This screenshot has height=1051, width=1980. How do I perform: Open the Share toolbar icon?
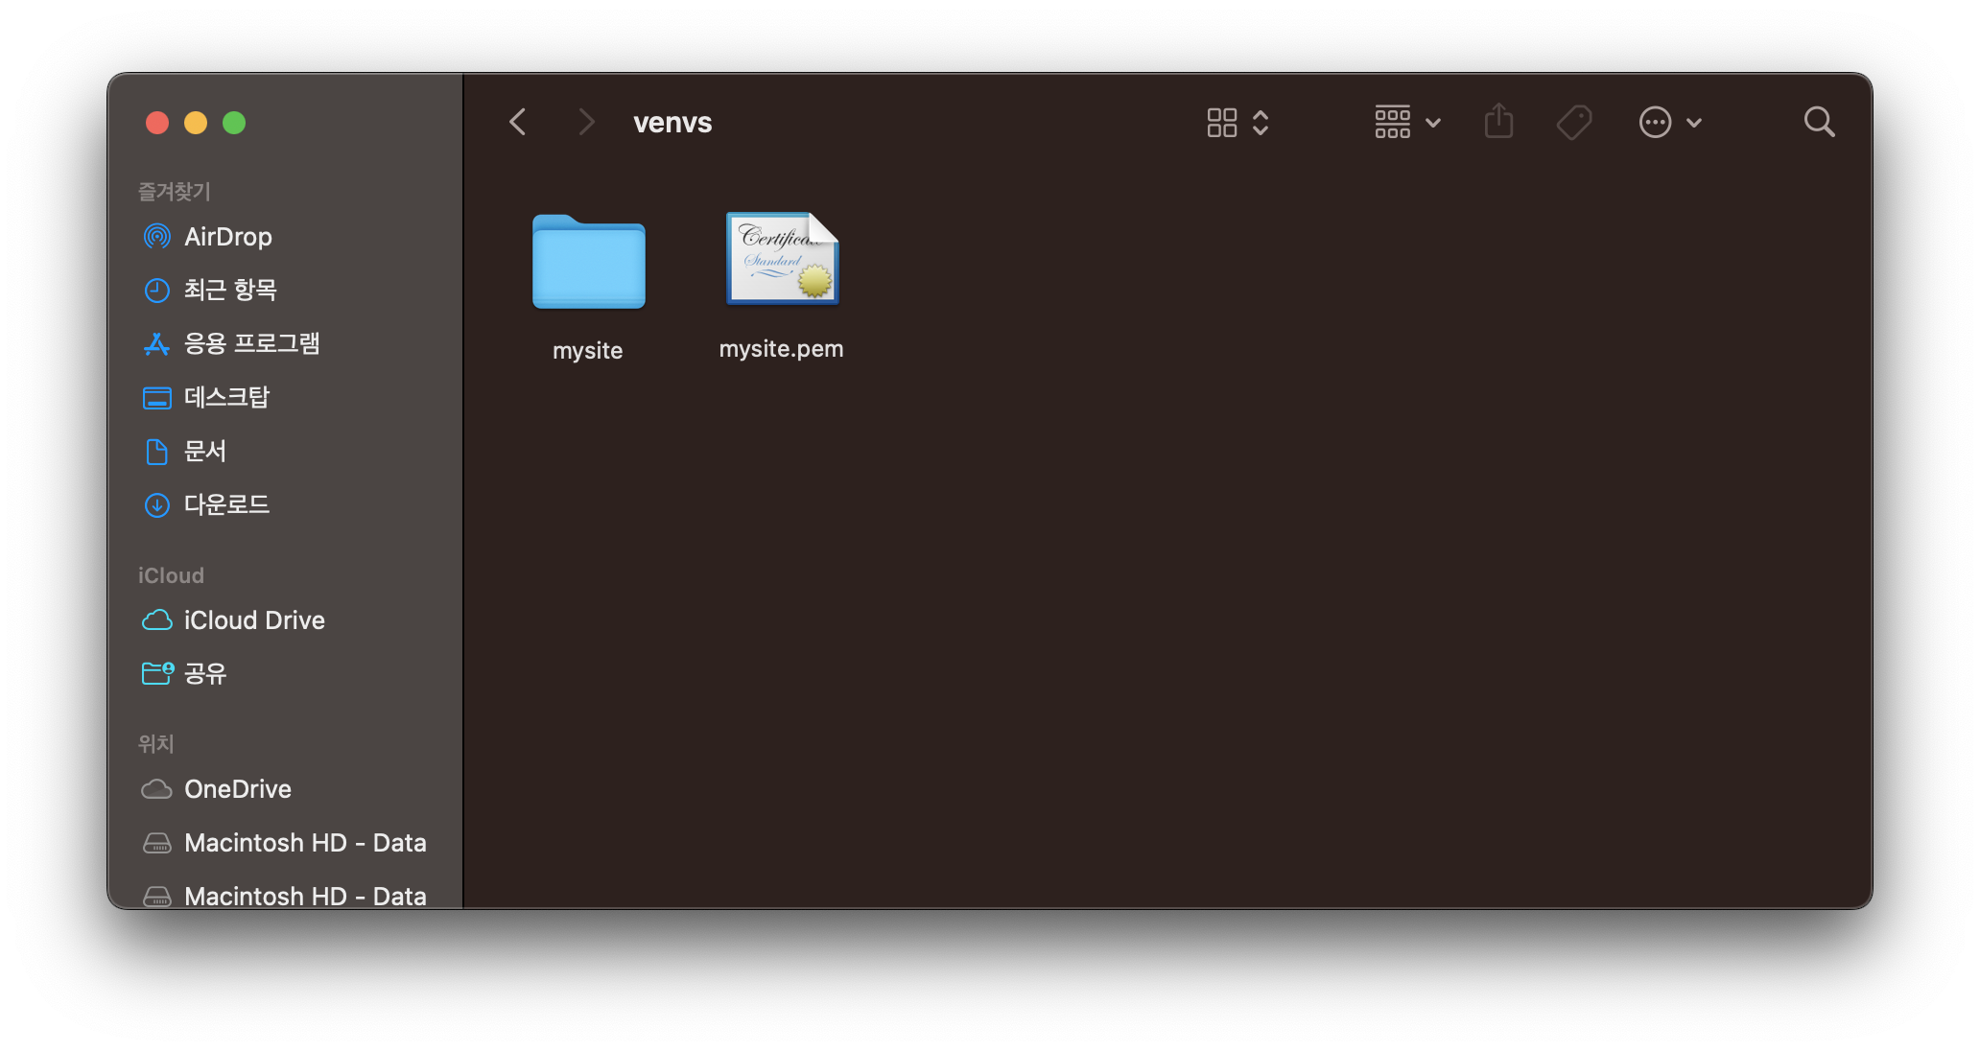1498,122
